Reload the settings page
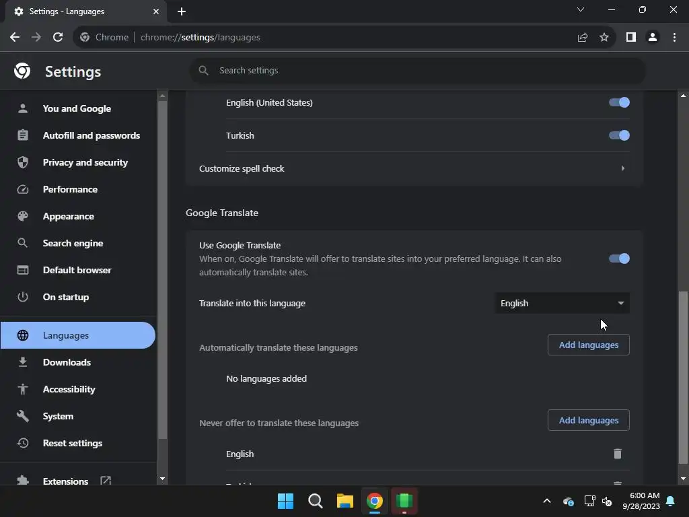The width and height of the screenshot is (689, 517). (58, 38)
